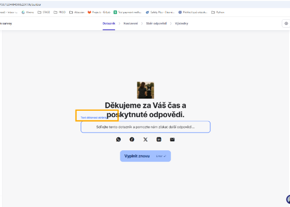This screenshot has height=207, width=290.
Task: Open the Dotazník tab
Action: 109,23
